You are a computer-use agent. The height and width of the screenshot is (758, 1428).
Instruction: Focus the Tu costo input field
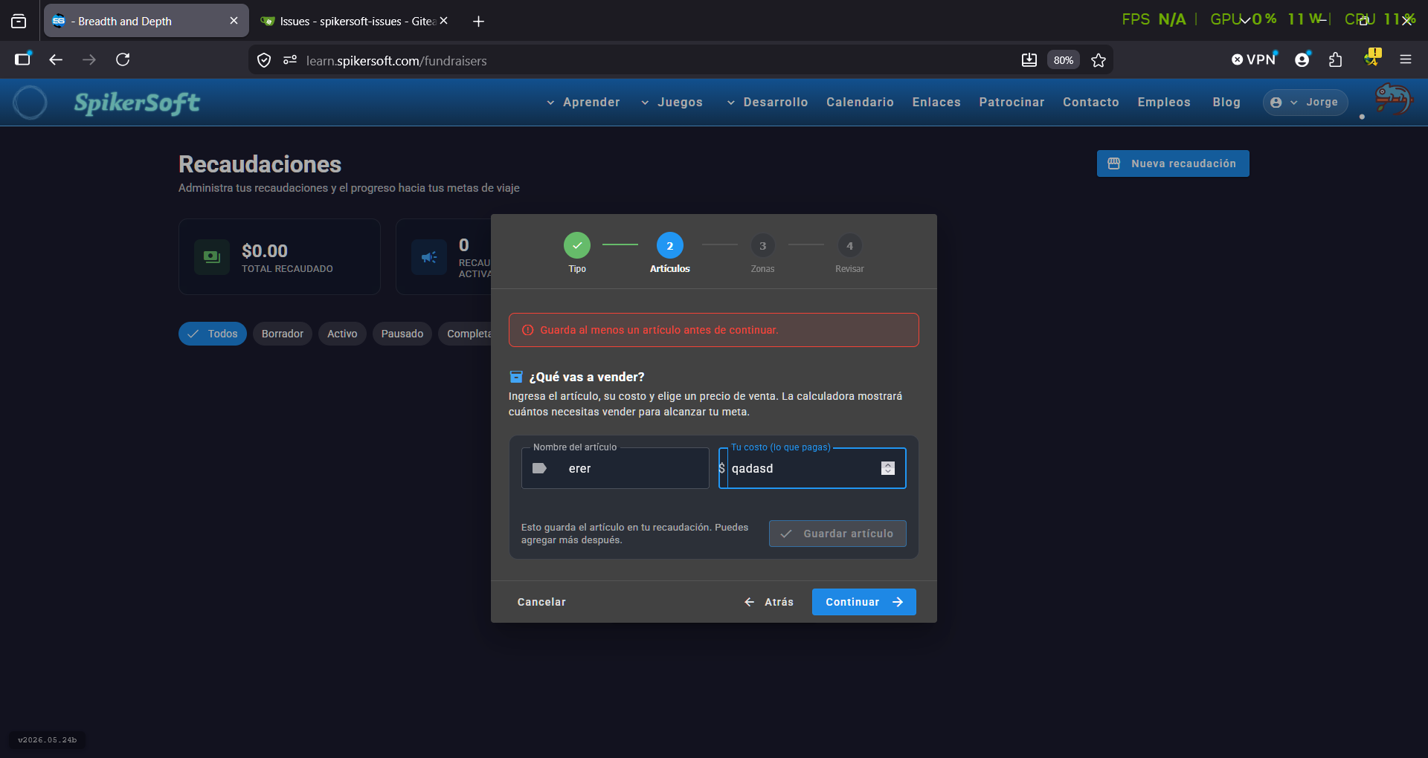point(812,468)
